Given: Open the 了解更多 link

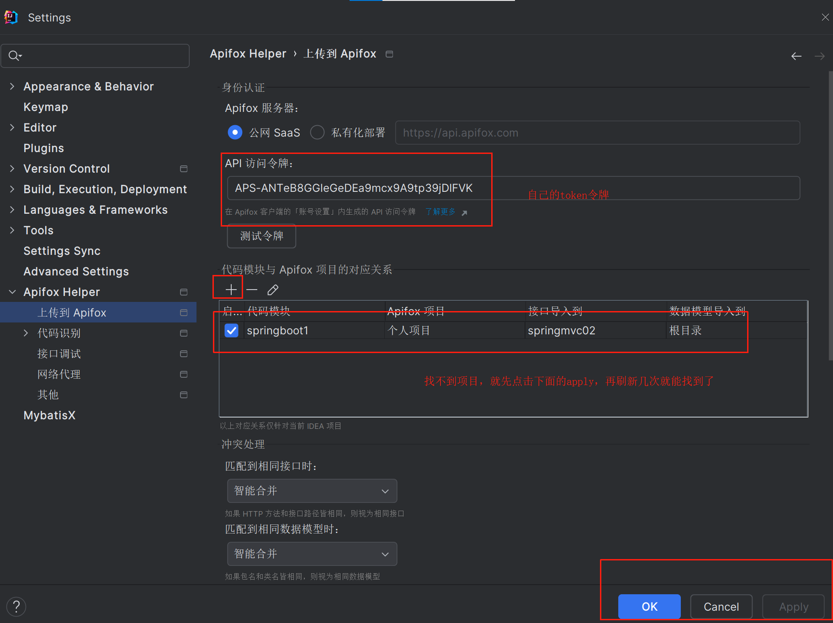Looking at the screenshot, I should point(440,212).
